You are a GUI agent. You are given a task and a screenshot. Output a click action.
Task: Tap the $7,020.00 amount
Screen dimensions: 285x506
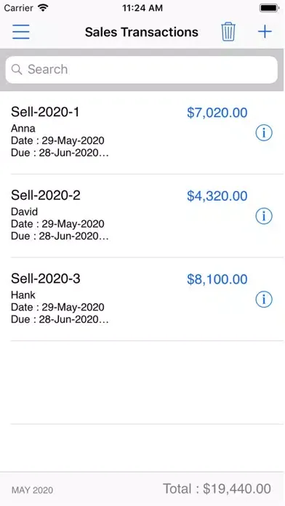[x=217, y=113]
